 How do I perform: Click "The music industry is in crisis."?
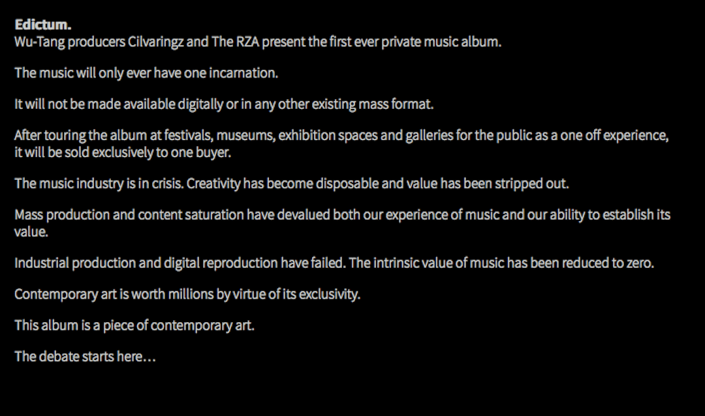(x=99, y=184)
